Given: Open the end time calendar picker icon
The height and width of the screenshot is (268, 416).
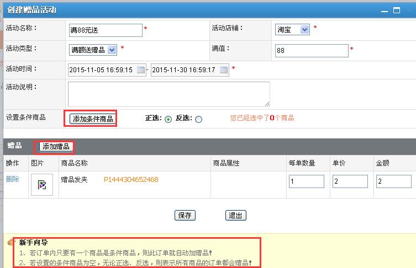Looking at the screenshot, I should click(224, 70).
